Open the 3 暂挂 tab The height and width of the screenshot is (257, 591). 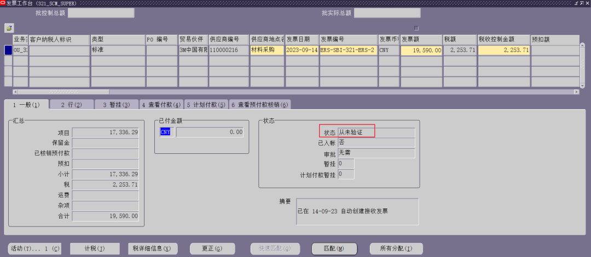point(117,105)
